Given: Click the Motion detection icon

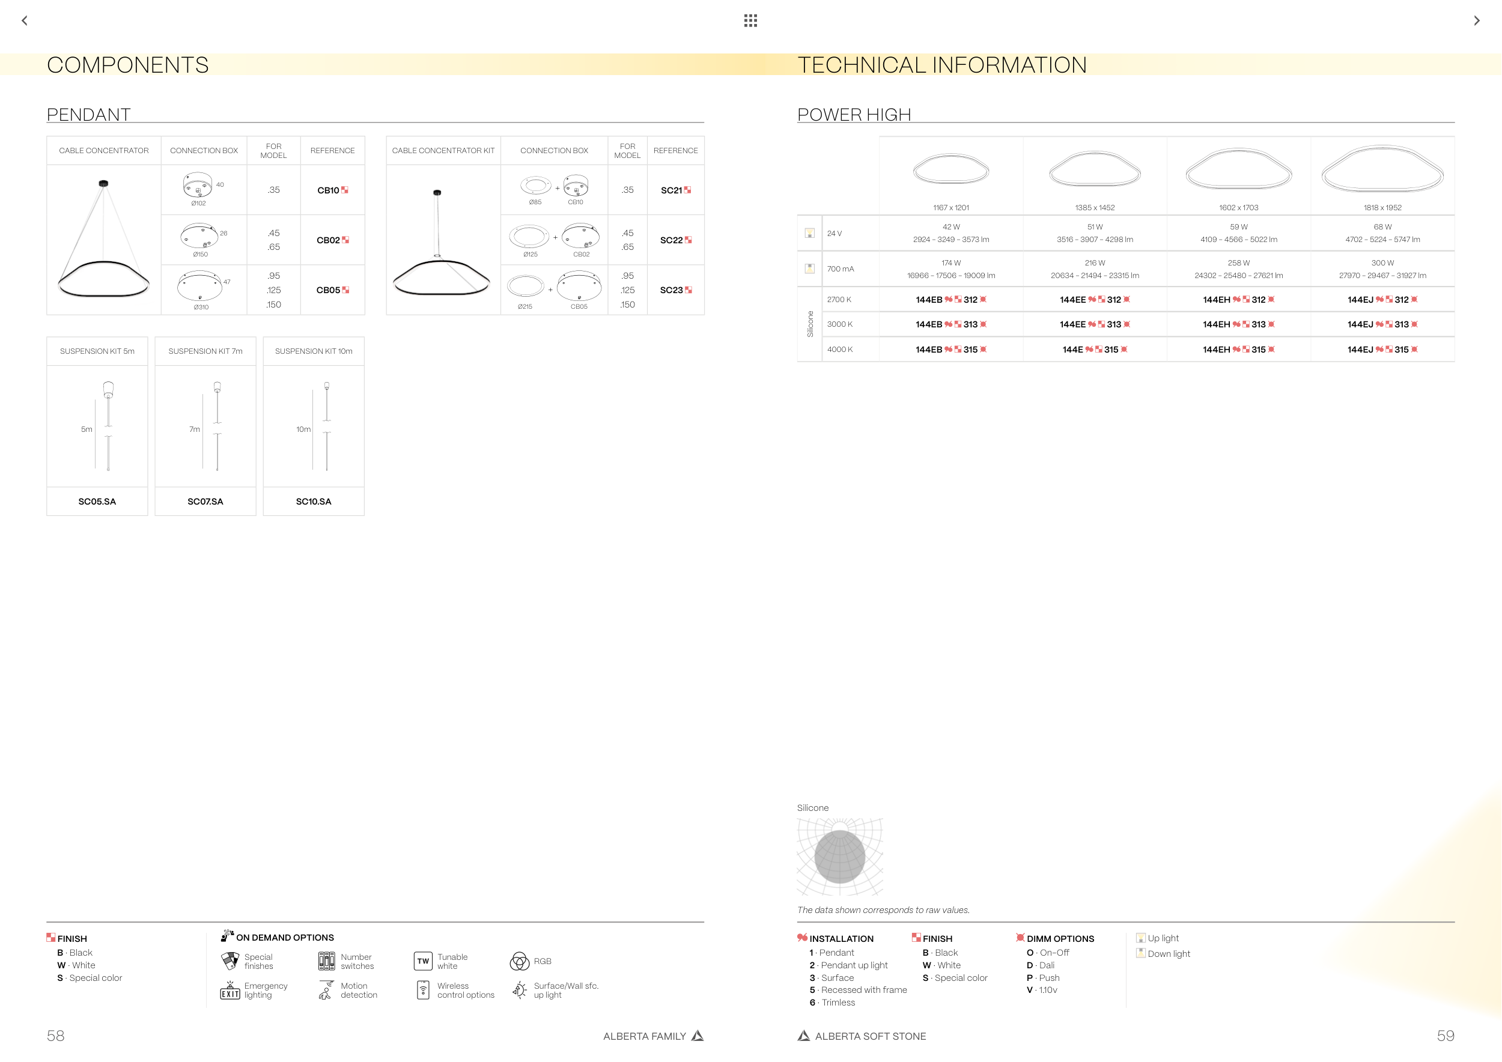Looking at the screenshot, I should tap(326, 991).
